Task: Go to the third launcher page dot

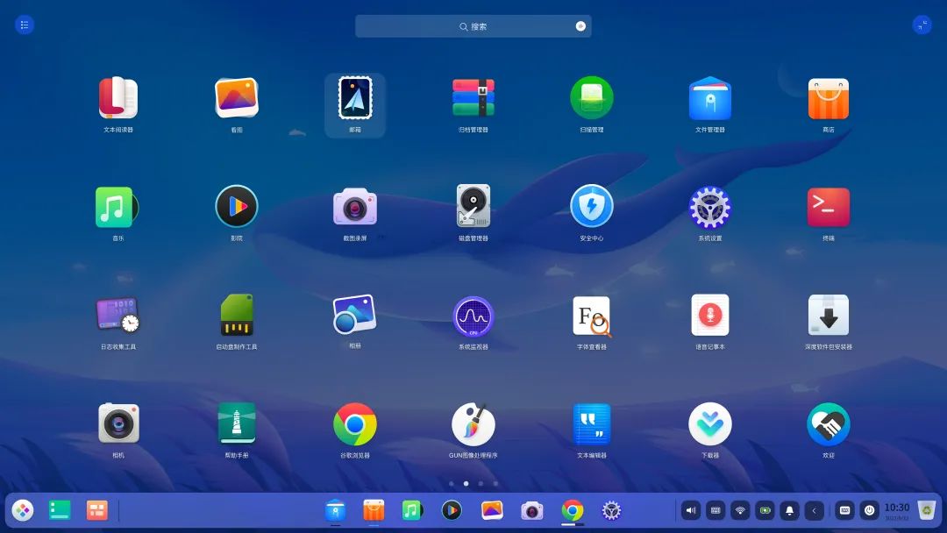Action: [x=481, y=484]
